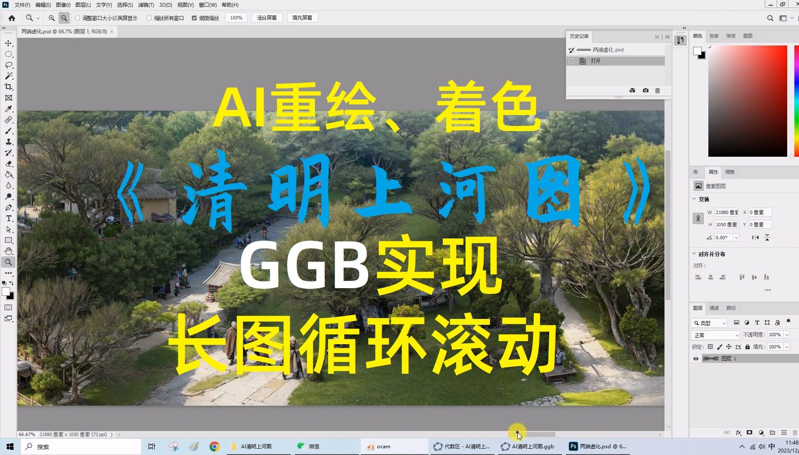The image size is (799, 455).
Task: Select the Crop tool
Action: [x=8, y=87]
